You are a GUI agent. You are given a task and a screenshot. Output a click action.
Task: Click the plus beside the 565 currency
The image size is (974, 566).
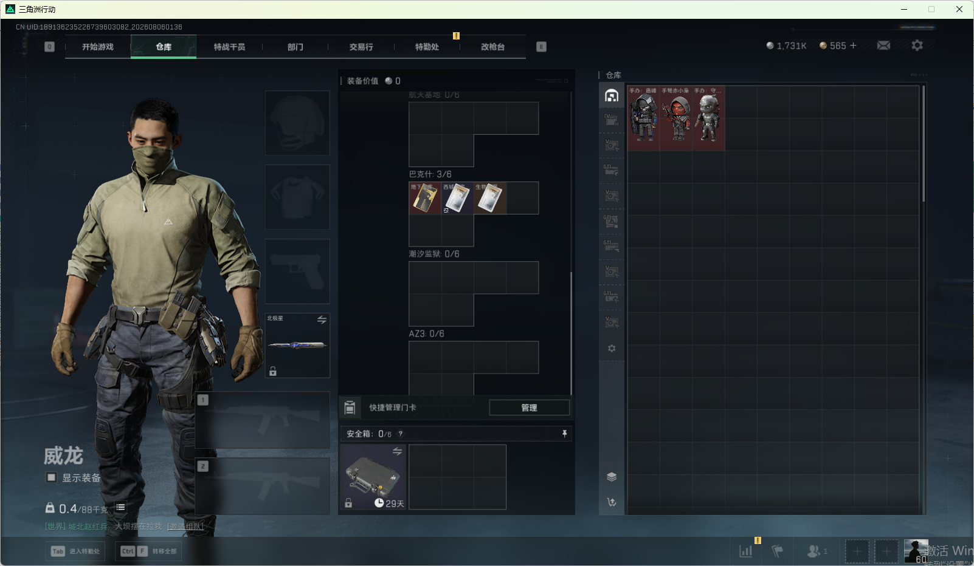click(x=853, y=46)
